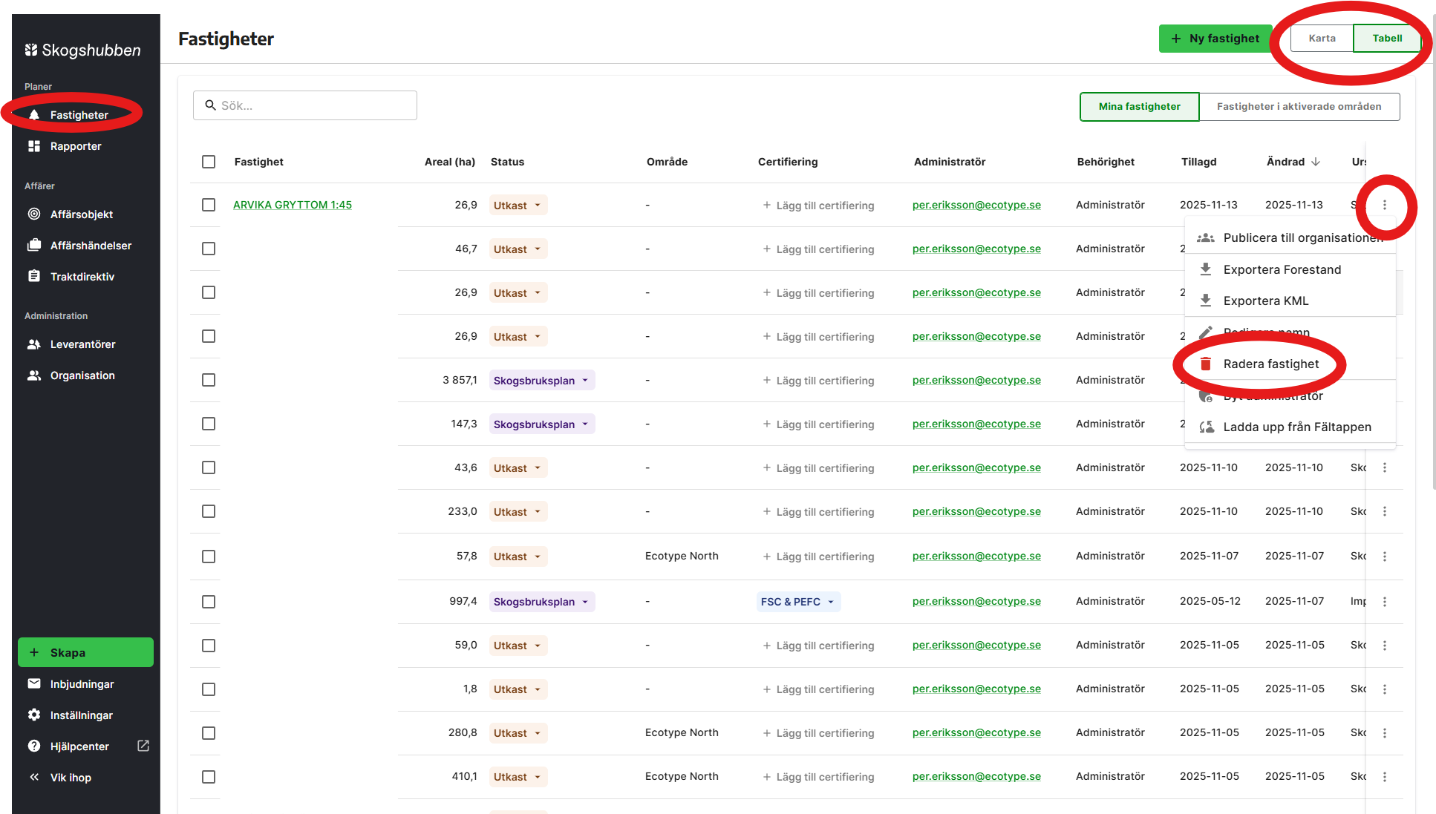Select checkbox for the 3 857,1 ha row
This screenshot has width=1436, height=814.
(209, 380)
